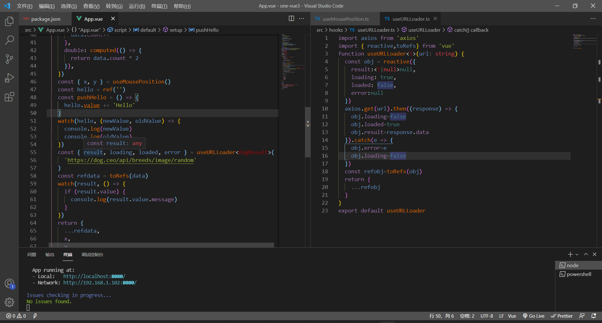602x323 pixels.
Task: Click breadcrumb 'script' in left editor
Action: [x=117, y=30]
